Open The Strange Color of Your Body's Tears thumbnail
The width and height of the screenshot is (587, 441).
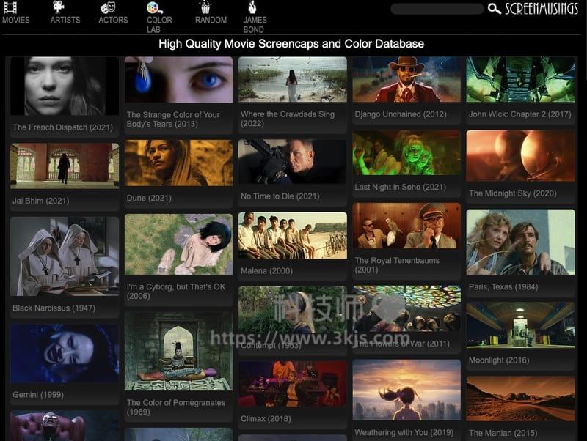[178, 80]
